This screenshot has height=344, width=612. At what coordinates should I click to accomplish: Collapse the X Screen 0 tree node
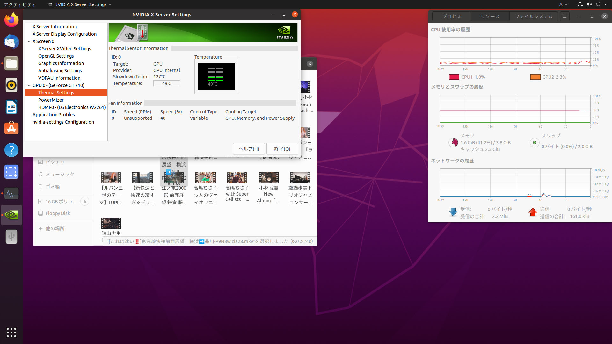point(29,41)
